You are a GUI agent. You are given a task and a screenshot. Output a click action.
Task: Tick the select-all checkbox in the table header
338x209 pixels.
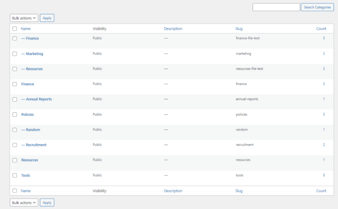click(x=15, y=29)
